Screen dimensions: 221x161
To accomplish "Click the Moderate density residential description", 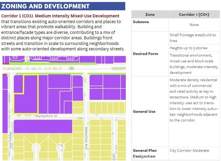I will 193,100.
